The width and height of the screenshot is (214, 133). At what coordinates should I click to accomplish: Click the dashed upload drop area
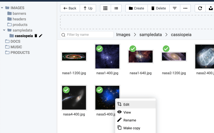[137, 22]
